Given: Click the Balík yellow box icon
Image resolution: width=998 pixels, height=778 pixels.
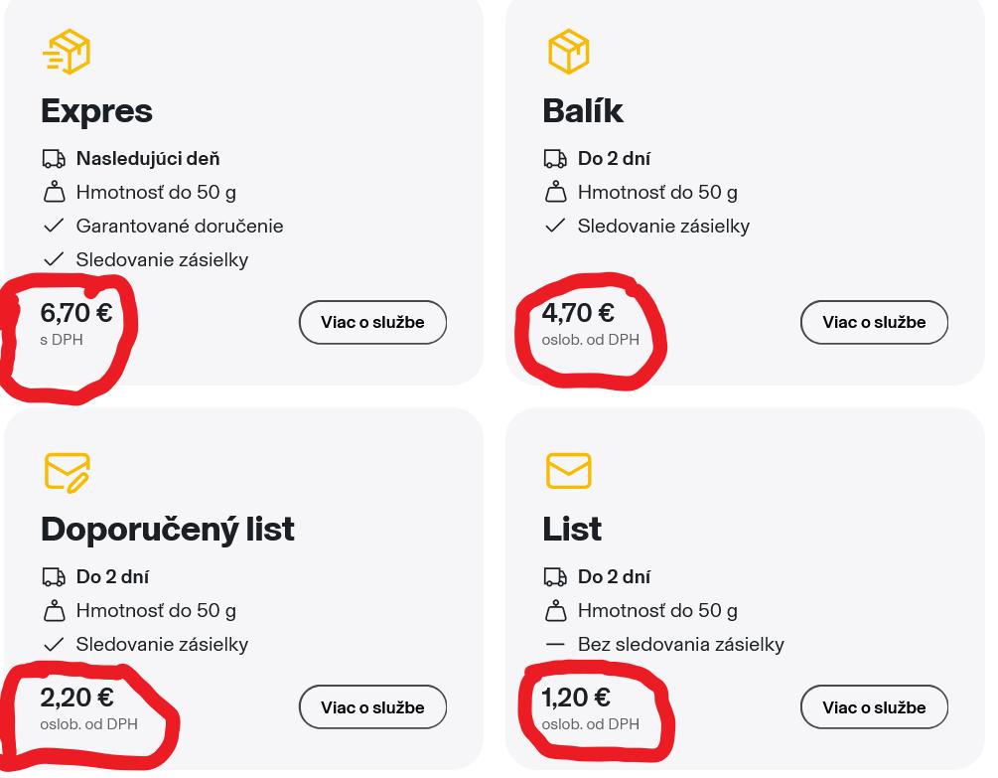Looking at the screenshot, I should pos(568,52).
